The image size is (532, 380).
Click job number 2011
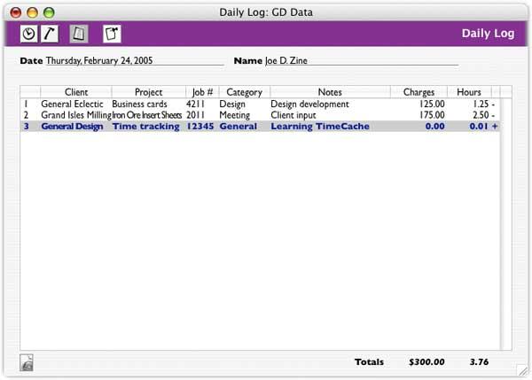click(x=195, y=115)
